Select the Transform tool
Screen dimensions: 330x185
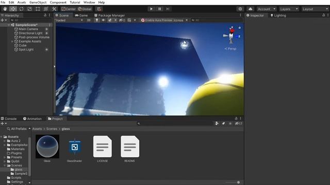click(x=46, y=9)
